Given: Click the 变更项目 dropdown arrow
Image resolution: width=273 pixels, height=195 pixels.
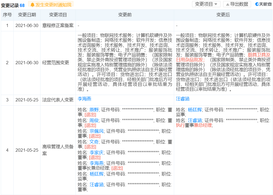Looking at the screenshot, I should [x=216, y=4].
